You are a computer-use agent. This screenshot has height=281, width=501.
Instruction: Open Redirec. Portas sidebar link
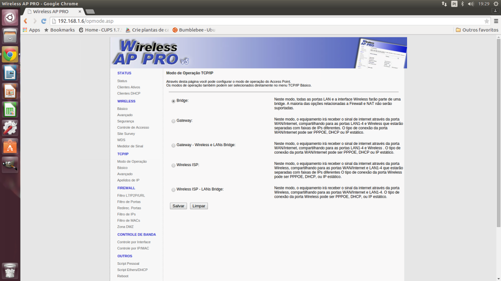click(x=129, y=208)
